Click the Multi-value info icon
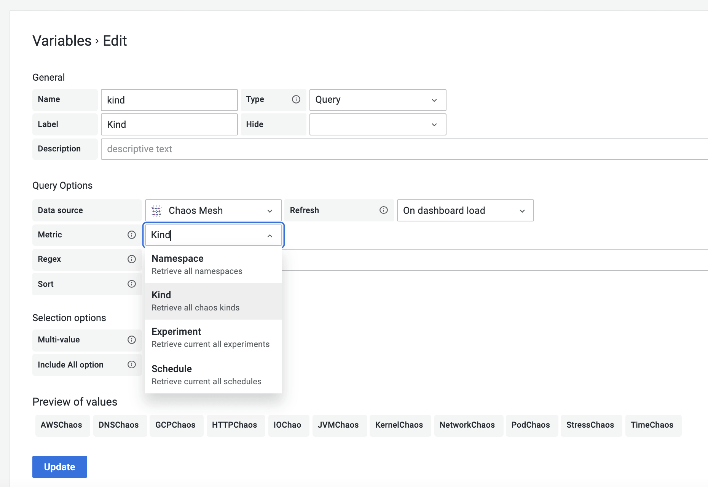 [131, 340]
